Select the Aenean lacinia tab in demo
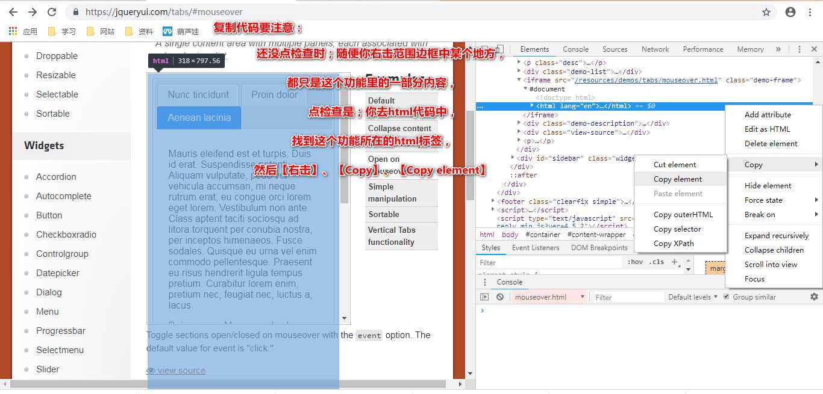Image resolution: width=823 pixels, height=394 pixels. tap(199, 118)
